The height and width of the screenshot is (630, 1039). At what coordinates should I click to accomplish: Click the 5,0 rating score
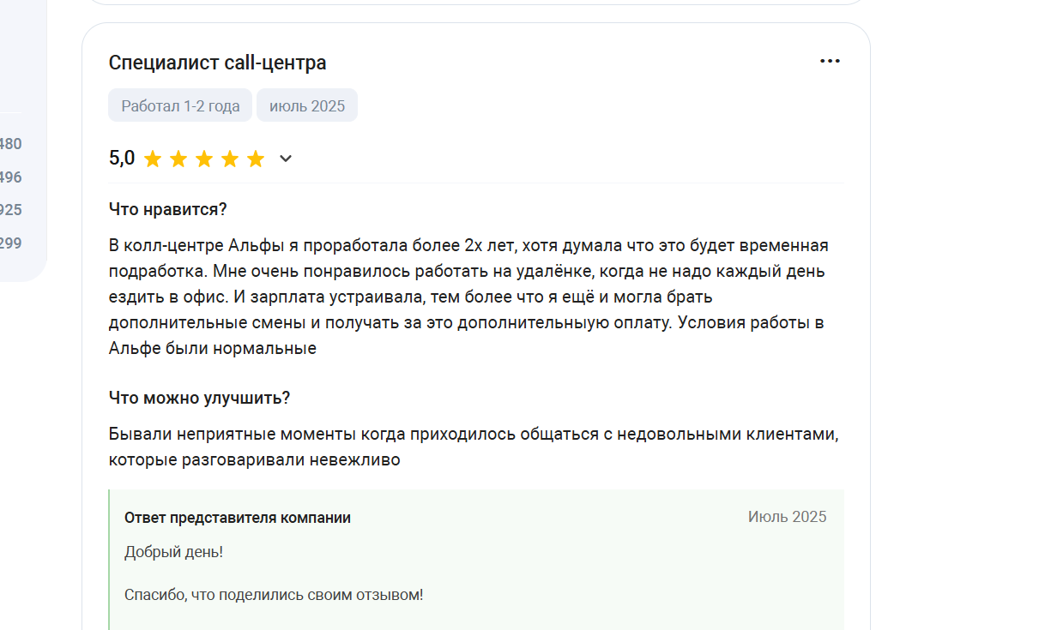(x=122, y=158)
